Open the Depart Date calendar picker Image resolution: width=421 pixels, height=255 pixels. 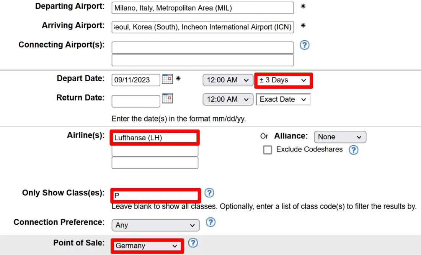pyautogui.click(x=167, y=79)
